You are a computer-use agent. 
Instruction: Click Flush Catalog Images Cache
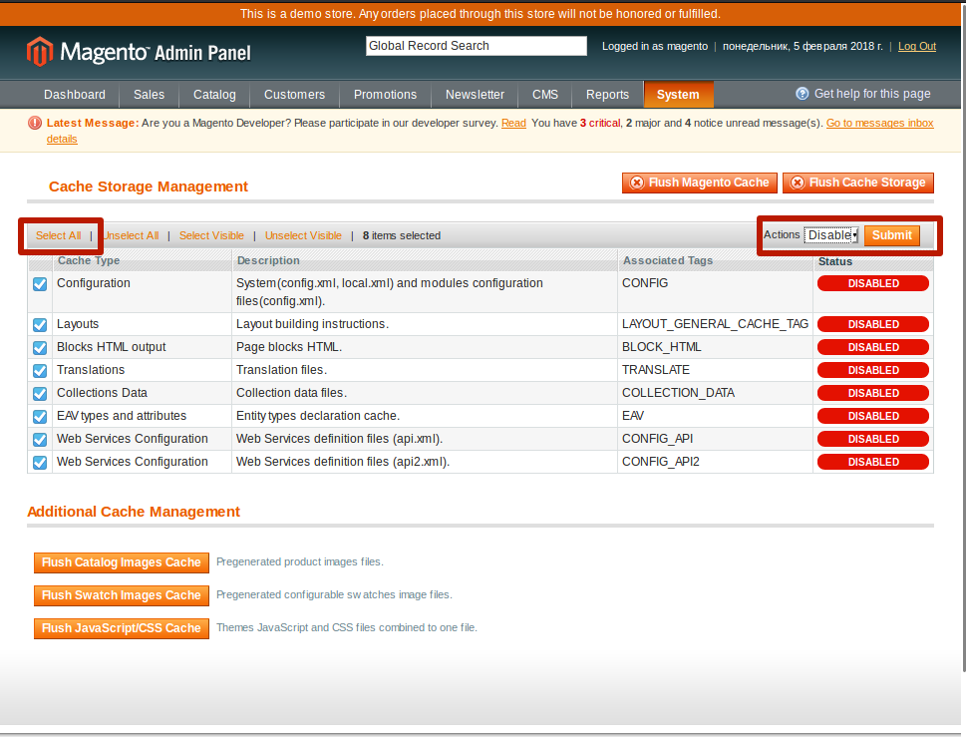point(122,562)
